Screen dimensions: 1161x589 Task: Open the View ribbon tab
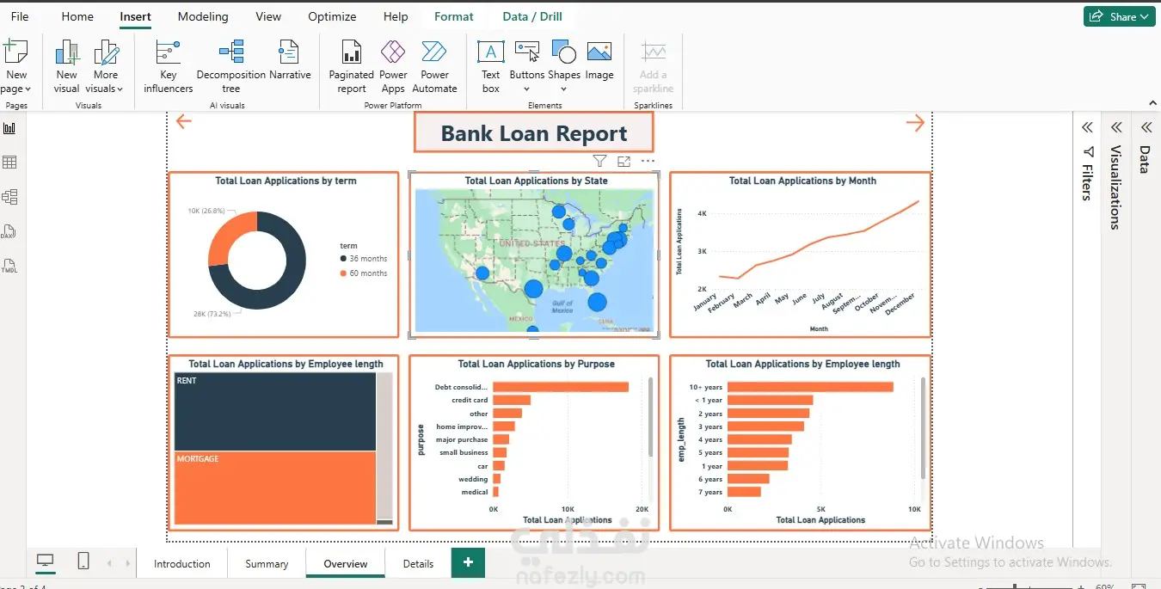pyautogui.click(x=268, y=16)
